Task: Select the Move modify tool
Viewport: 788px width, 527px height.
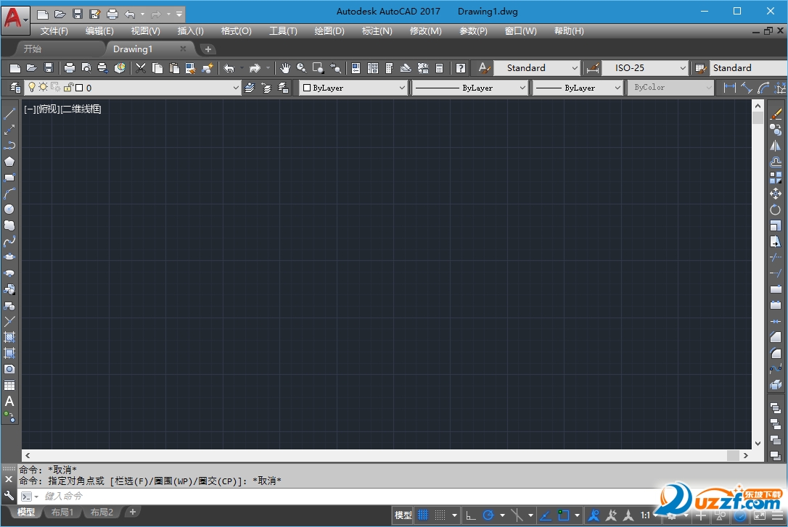Action: pos(776,194)
